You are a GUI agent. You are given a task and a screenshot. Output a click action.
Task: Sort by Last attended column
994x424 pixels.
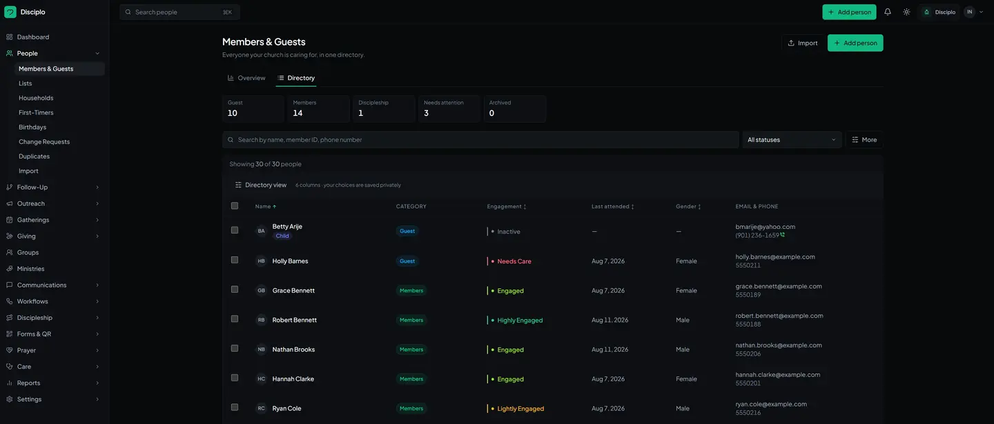[613, 207]
